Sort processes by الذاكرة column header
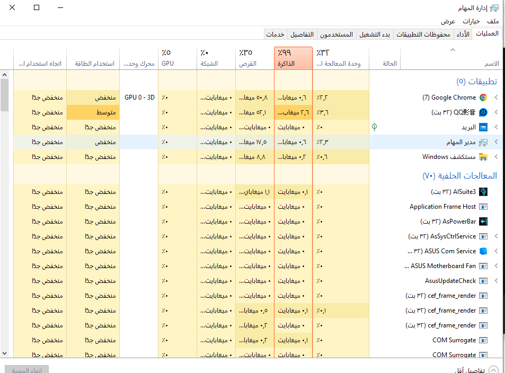Image resolution: width=505 pixels, height=373 pixels. [293, 58]
